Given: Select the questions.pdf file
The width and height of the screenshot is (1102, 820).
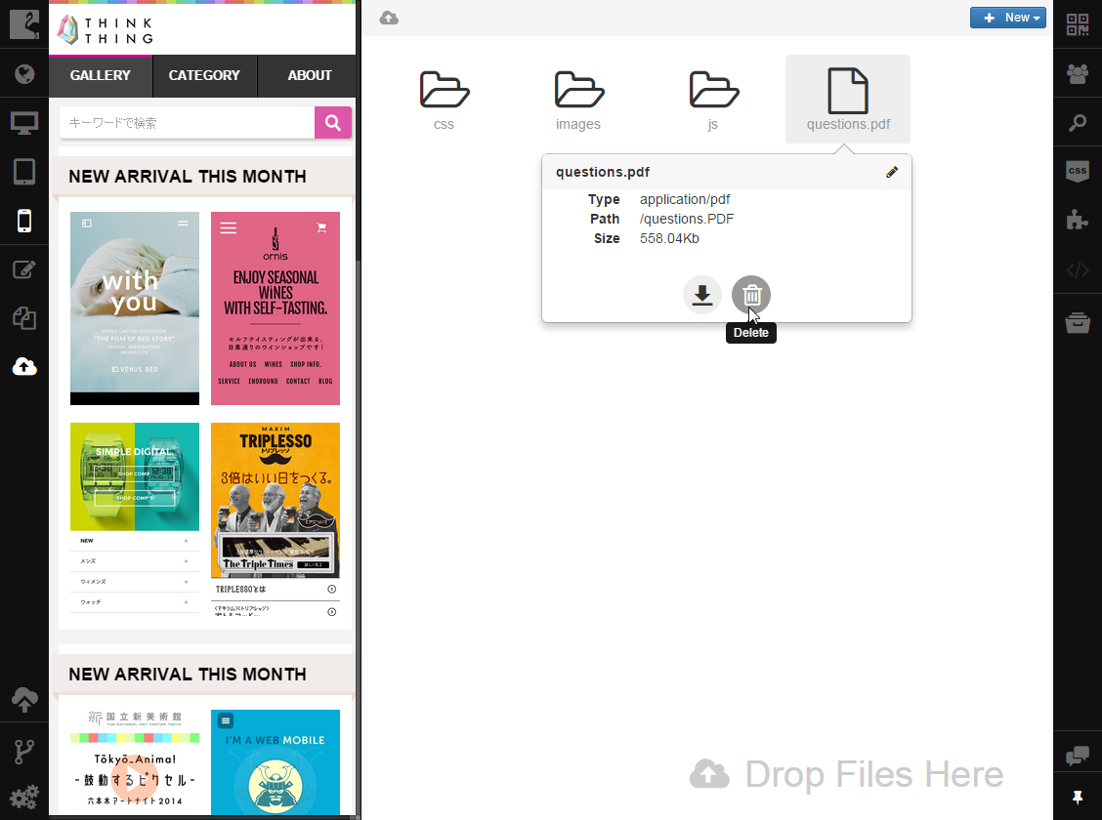Looking at the screenshot, I should click(x=848, y=99).
